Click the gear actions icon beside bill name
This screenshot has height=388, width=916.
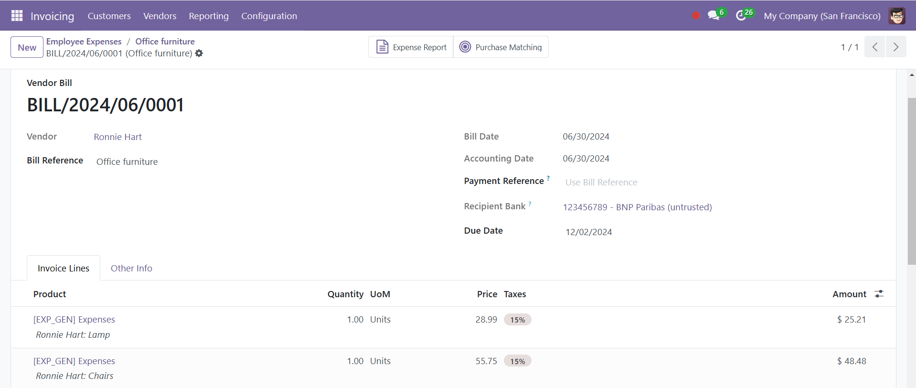tap(199, 54)
